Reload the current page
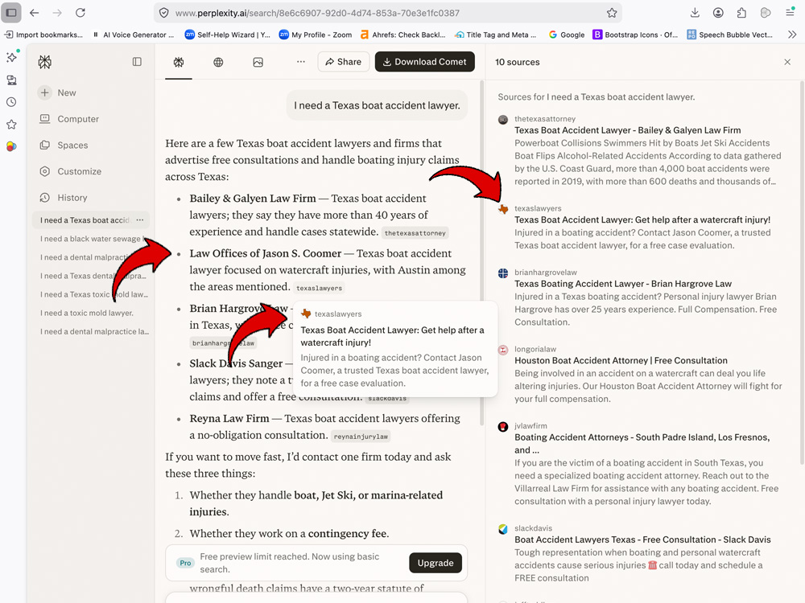 [x=80, y=13]
